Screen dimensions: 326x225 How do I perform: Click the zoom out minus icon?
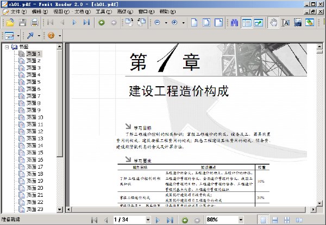point(158,22)
